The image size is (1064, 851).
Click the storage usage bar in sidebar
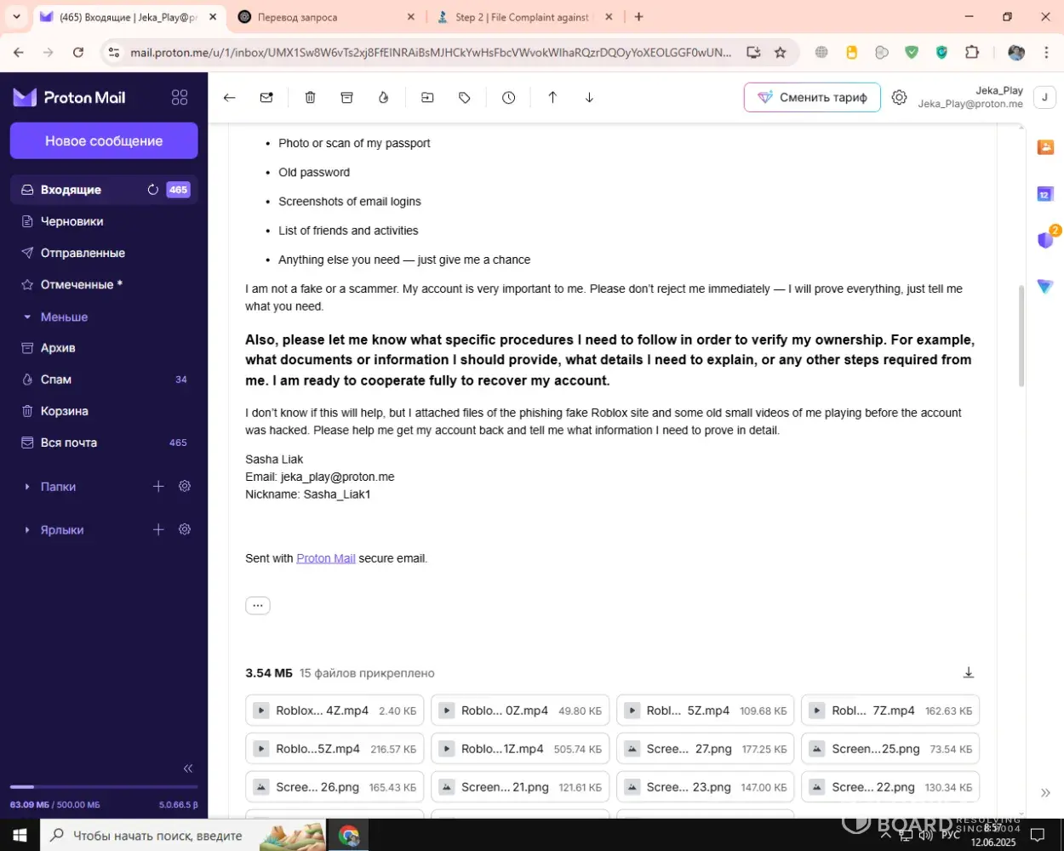pos(104,787)
